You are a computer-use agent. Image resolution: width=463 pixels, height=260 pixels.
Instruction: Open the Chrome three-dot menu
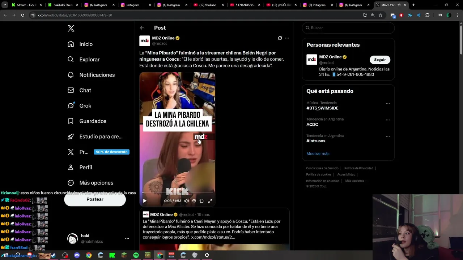[457, 15]
